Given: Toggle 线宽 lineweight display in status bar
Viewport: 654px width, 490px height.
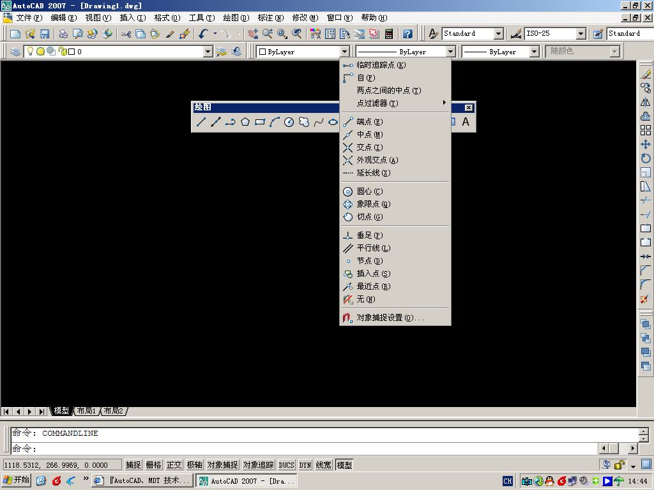Looking at the screenshot, I should (x=324, y=464).
